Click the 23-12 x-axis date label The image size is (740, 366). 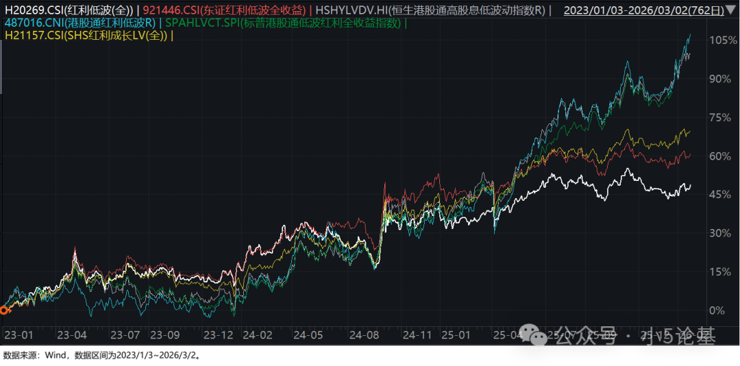click(x=219, y=336)
